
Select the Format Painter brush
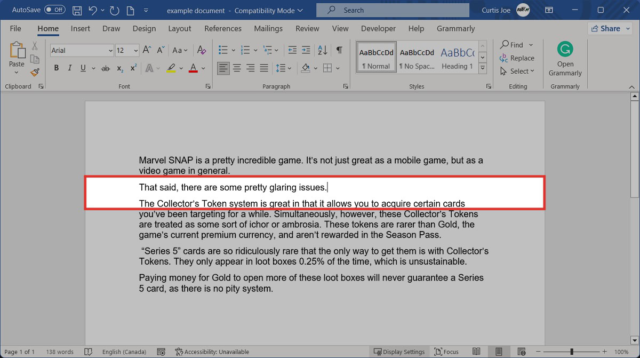[35, 72]
